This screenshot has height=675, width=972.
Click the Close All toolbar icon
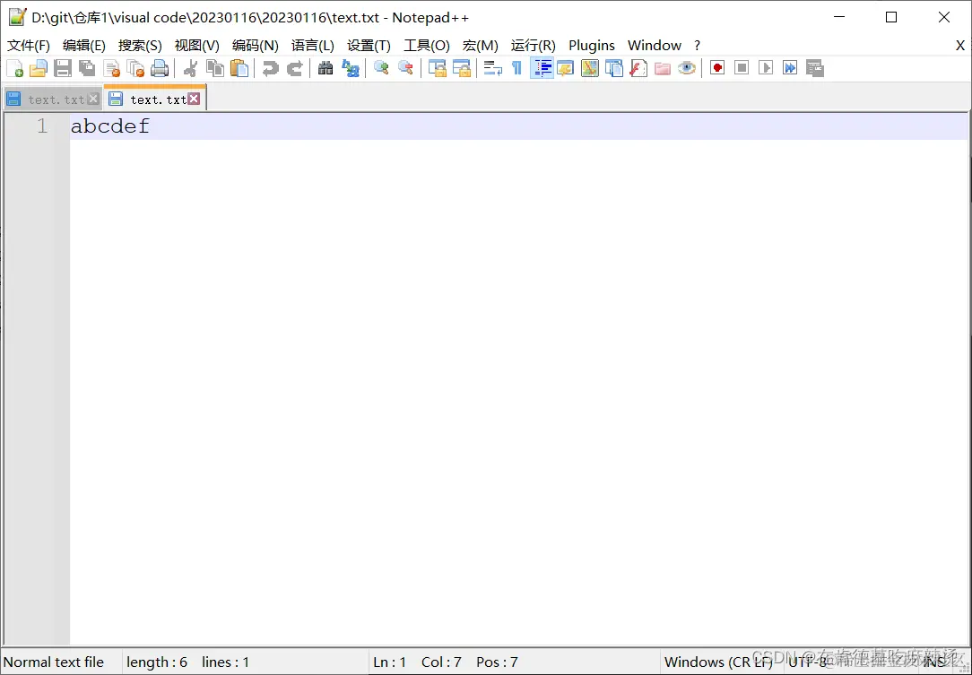click(x=135, y=68)
